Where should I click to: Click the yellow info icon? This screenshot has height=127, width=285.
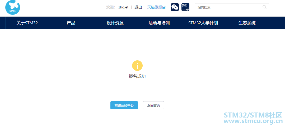click(x=137, y=66)
